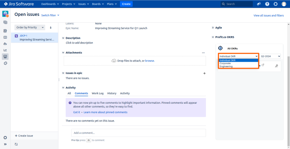The image size is (290, 149).
Task: Click the Epic Name value text
Action: tap(121, 28)
